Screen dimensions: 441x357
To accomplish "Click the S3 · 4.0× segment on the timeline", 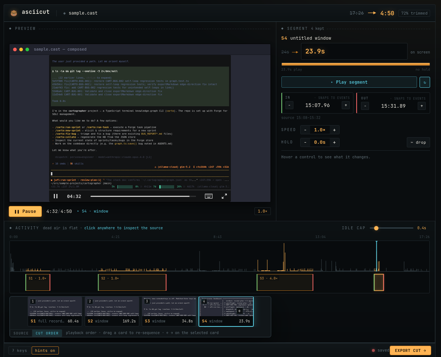I will [285, 282].
